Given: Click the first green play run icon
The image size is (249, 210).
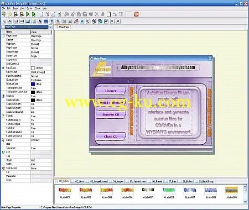Looking at the screenshot, I should [28, 14].
